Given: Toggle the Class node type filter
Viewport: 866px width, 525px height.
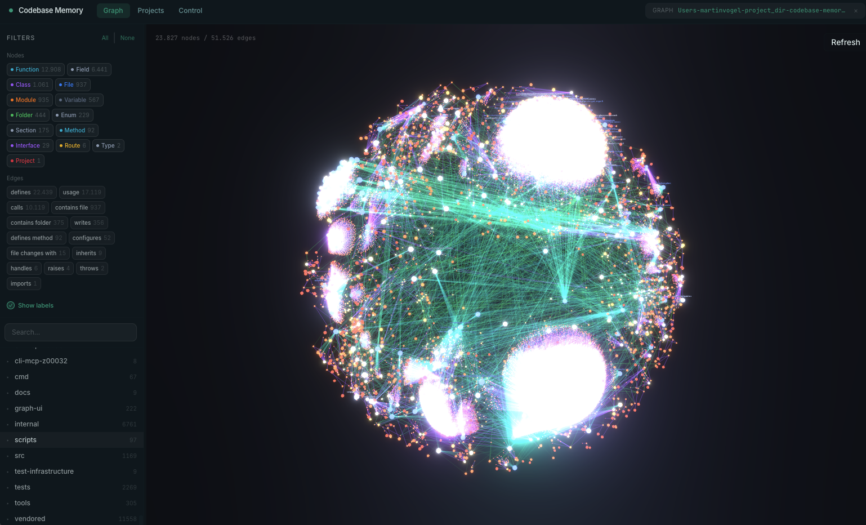Looking at the screenshot, I should click(29, 84).
